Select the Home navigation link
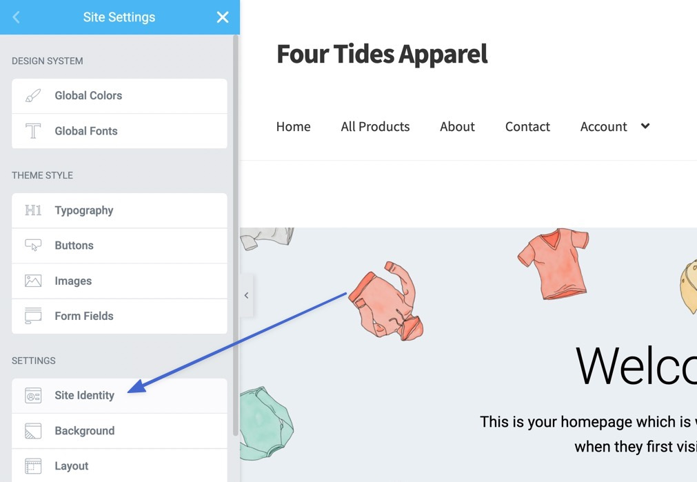Image resolution: width=697 pixels, height=482 pixels. click(294, 127)
